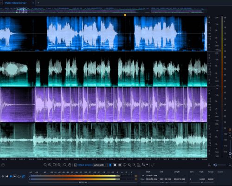This screenshot has width=232, height=186.
Task: Toggle the follow-playhead button next to Loop
Action: (x=24, y=176)
